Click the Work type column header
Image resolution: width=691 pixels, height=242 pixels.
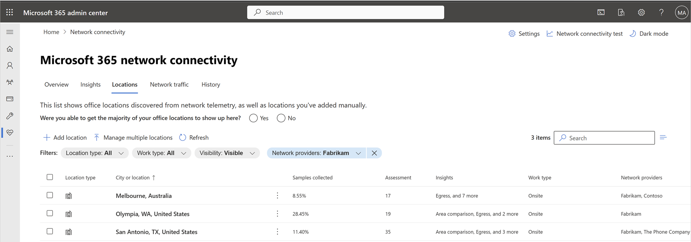pos(540,178)
